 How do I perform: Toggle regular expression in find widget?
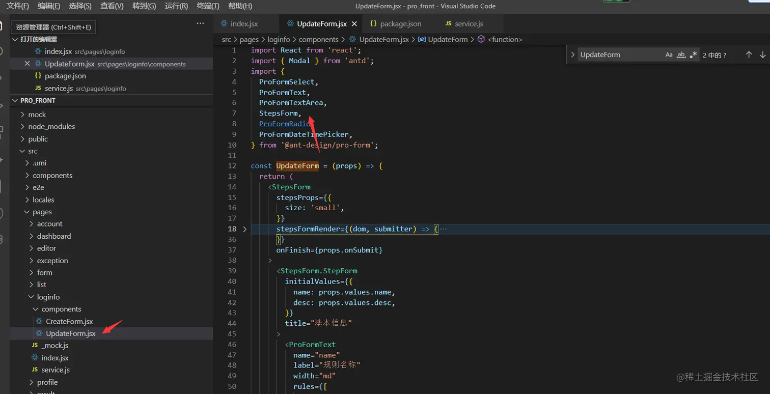[693, 55]
